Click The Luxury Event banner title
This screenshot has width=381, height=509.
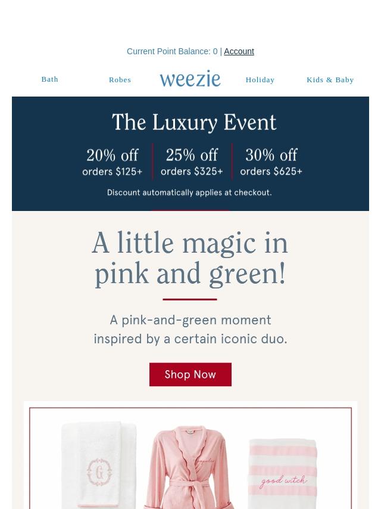(x=194, y=123)
